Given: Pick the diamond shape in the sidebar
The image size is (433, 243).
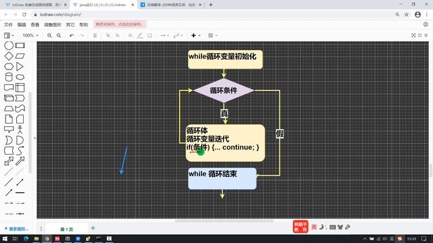Looking at the screenshot, I should pos(9,56).
